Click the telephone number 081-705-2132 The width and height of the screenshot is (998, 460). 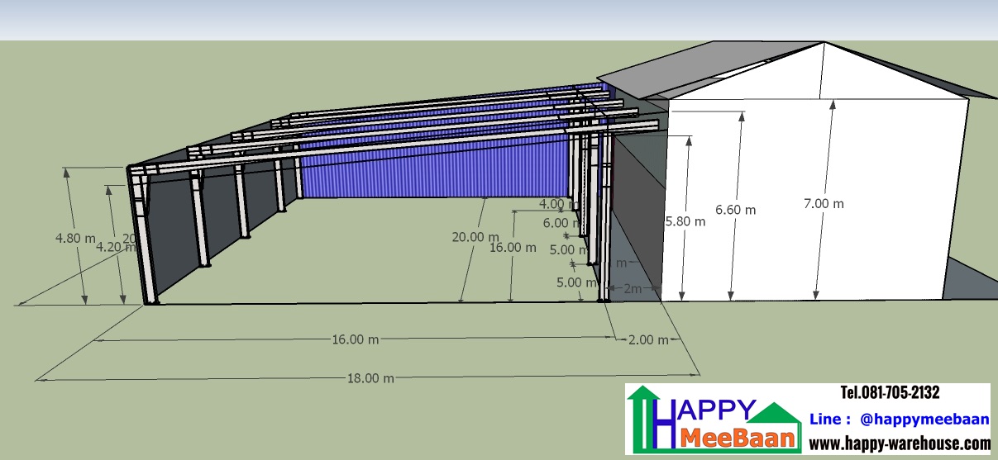[x=890, y=393]
